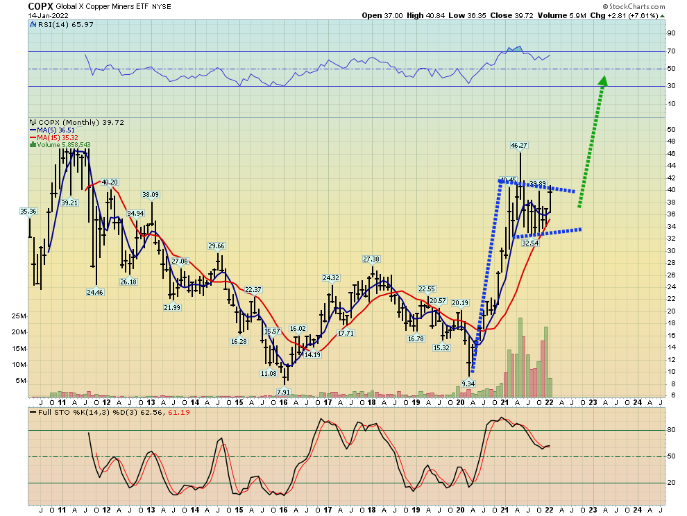The image size is (687, 516).
Task: Click the 9.34 low price label
Action: click(468, 384)
